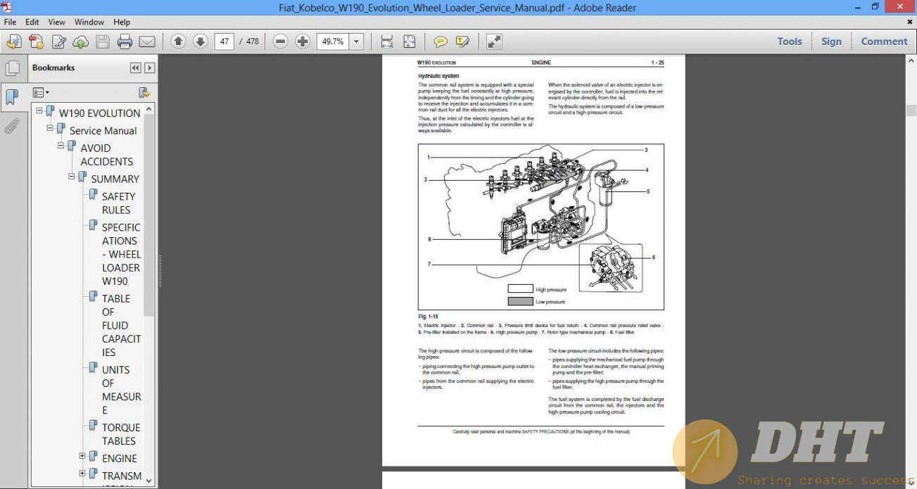917x489 pixels.
Task: Select the SPECIFICATIONS - WHEEL LOADER W190 bookmark
Action: tap(121, 254)
